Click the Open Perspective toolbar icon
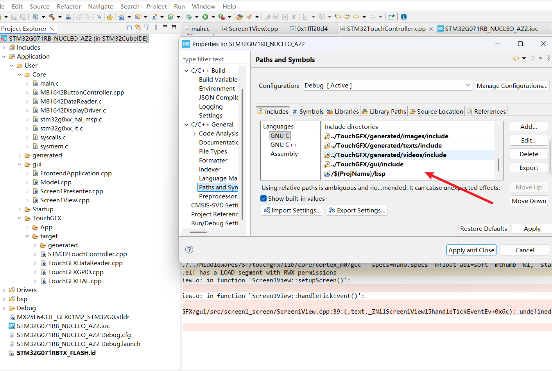 point(391,17)
